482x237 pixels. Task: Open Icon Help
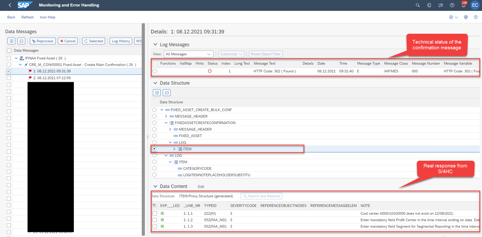click(48, 17)
